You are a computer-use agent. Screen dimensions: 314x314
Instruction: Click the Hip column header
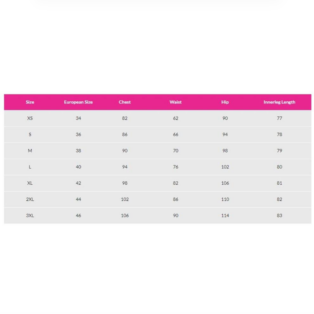[x=225, y=102]
